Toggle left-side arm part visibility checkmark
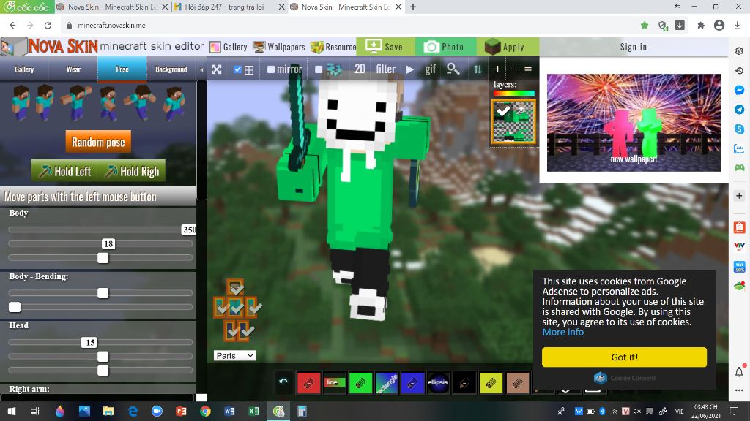 (220, 308)
